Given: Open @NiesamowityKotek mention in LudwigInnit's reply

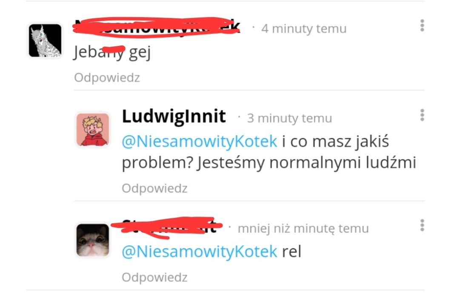Looking at the screenshot, I should tap(200, 142).
